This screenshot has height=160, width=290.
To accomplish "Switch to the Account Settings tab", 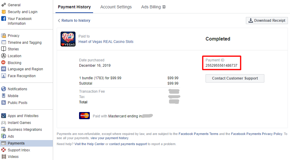I will pyautogui.click(x=116, y=7).
